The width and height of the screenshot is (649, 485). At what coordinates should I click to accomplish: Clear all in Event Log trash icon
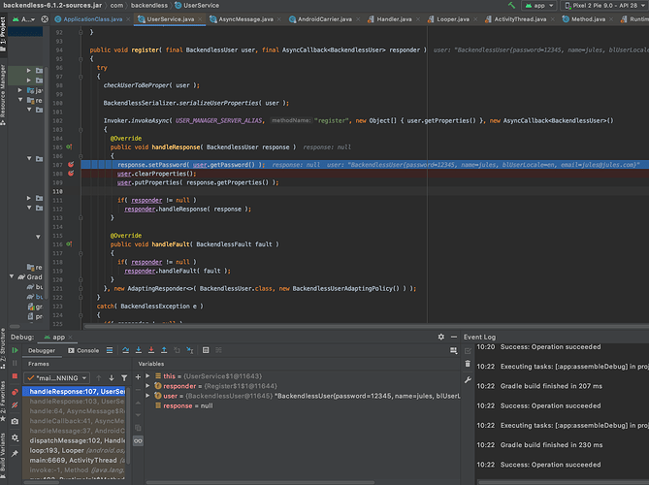468,364
